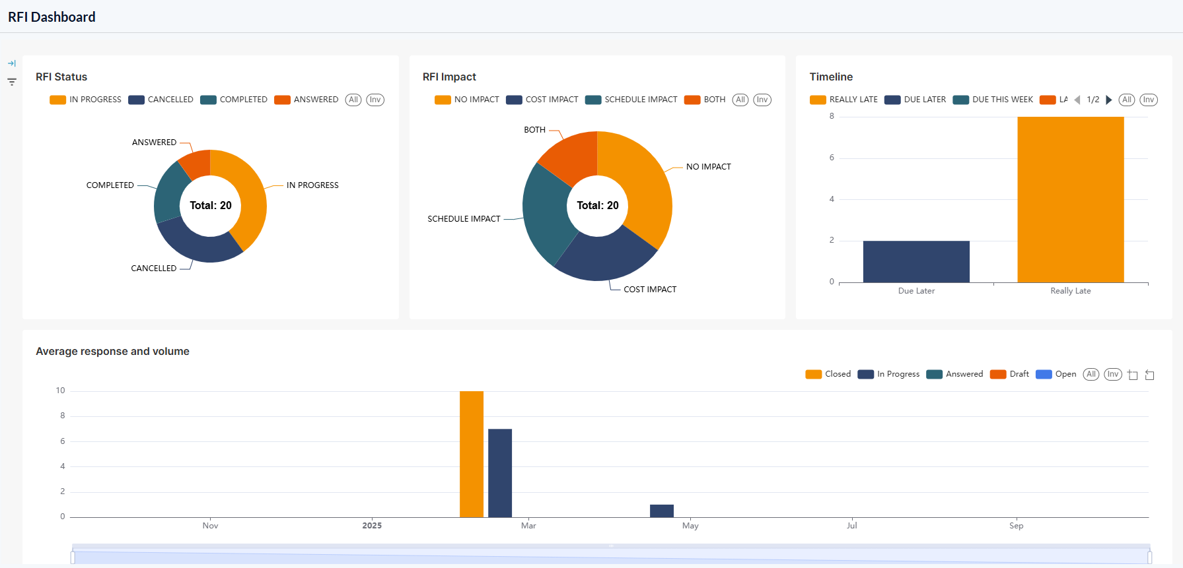Click the 'Sep' x-axis label
The image size is (1183, 568).
1016,526
